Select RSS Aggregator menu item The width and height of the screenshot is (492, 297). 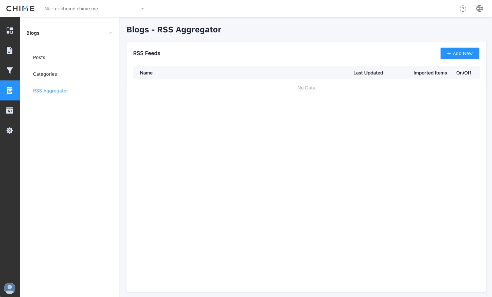(x=50, y=91)
